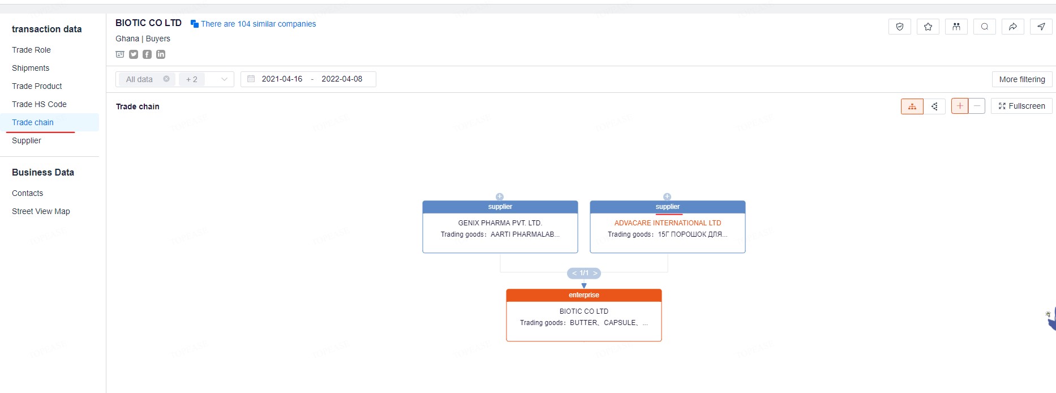The height and width of the screenshot is (393, 1056).
Task: Open the search magnifier icon button
Action: click(x=985, y=27)
